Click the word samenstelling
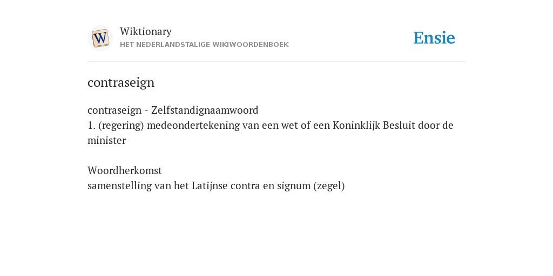The image size is (553, 276). 119,185
